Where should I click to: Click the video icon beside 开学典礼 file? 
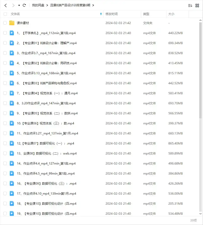12,33
